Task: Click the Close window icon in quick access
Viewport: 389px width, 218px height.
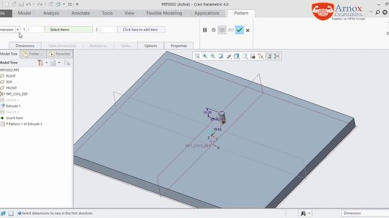Action: [x=70, y=4]
